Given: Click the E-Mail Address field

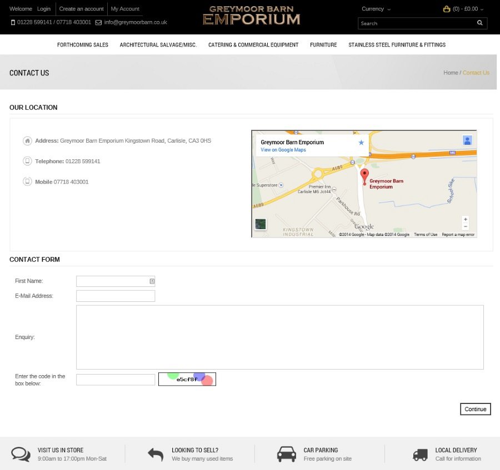Looking at the screenshot, I should (x=116, y=296).
